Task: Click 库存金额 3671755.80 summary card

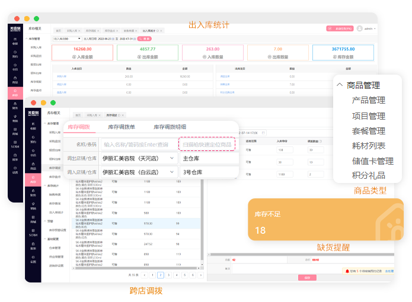Action: click(x=343, y=53)
